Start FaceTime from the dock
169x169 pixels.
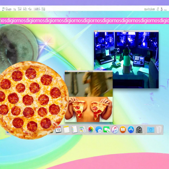click(107, 130)
